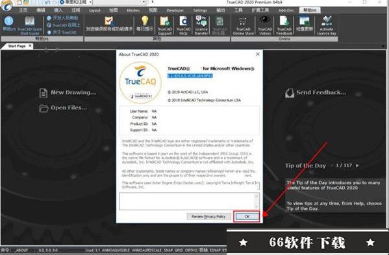Open the empty combo box dropdown arrow
The image size is (389, 255).
click(144, 3)
